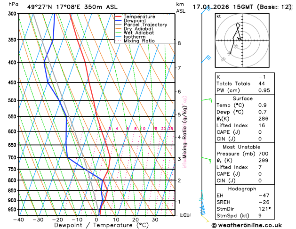Click the storm motion arrow in hodograph
Viewport: 296px width, 229px height.
(239, 39)
